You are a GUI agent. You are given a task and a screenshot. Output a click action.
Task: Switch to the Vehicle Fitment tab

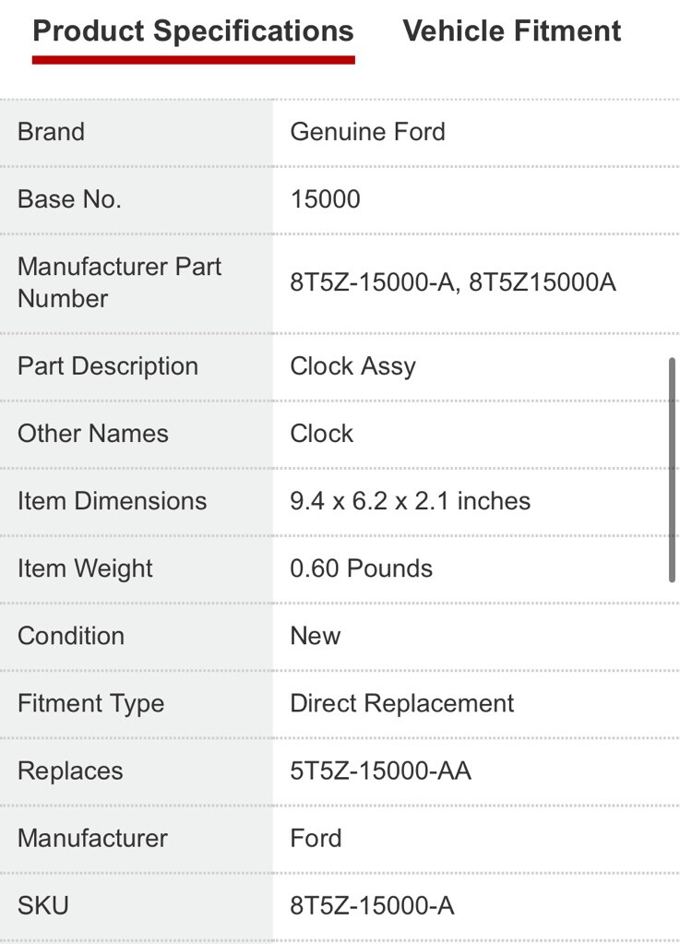pos(511,31)
